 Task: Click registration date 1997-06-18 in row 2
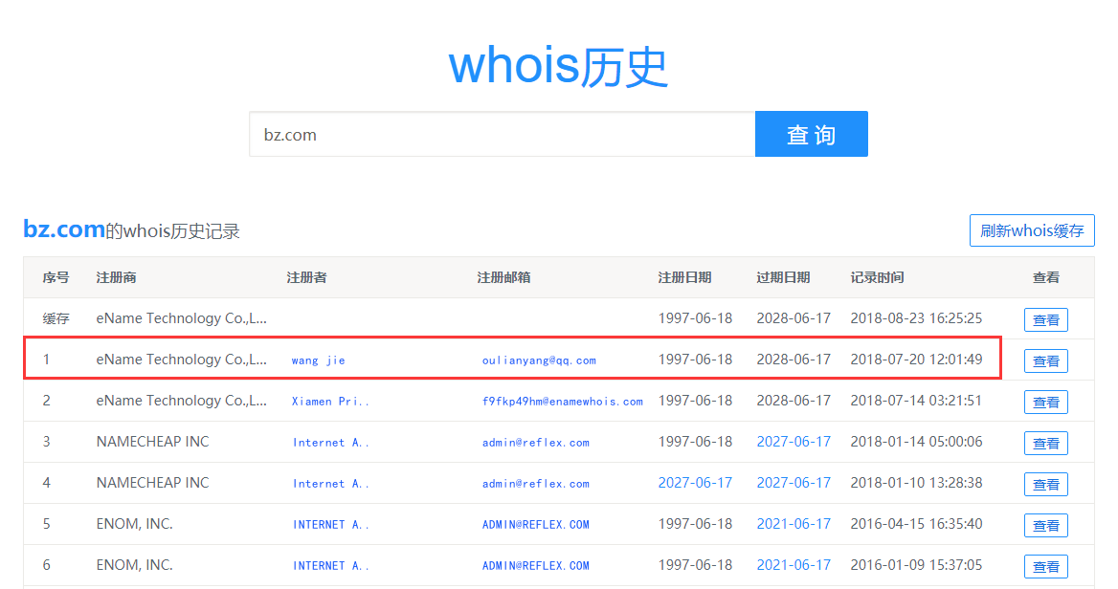point(695,401)
